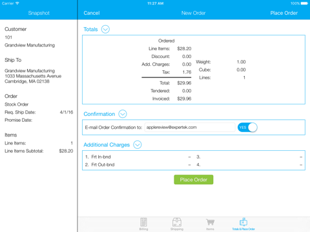Toggle the e-mail confirmation YES switch

pyautogui.click(x=247, y=128)
